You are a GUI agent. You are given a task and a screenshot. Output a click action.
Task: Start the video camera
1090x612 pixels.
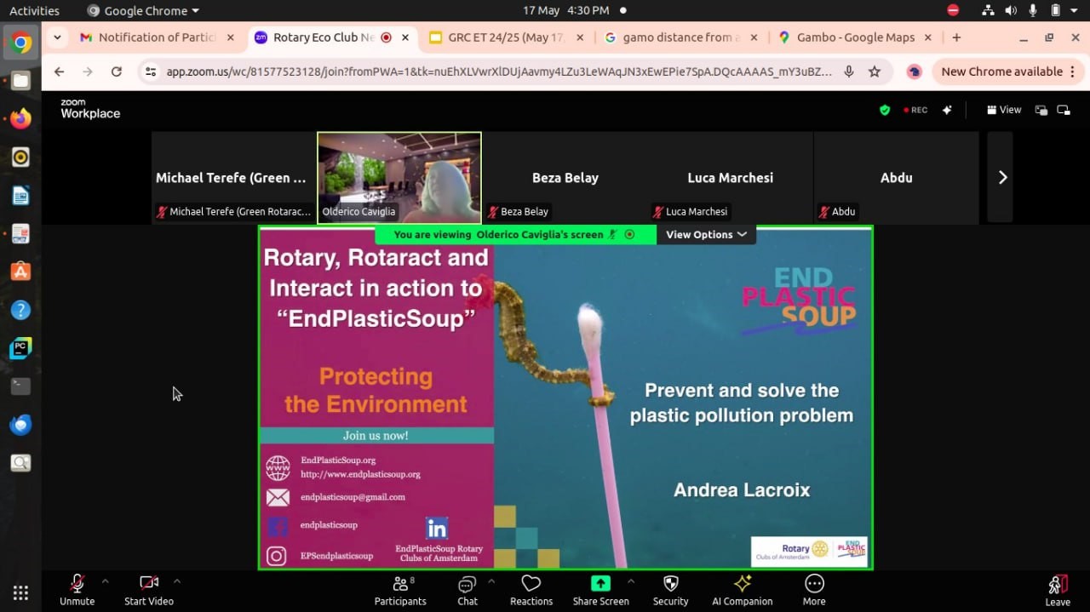click(x=149, y=590)
